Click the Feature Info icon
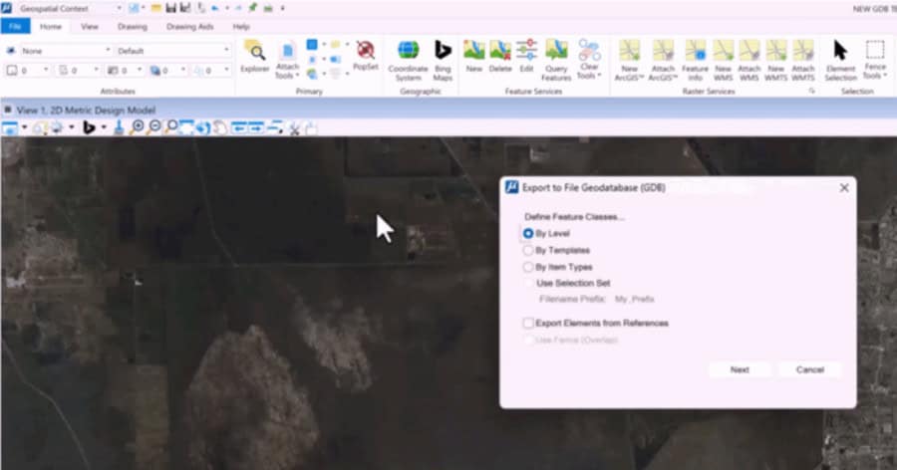 tap(695, 58)
